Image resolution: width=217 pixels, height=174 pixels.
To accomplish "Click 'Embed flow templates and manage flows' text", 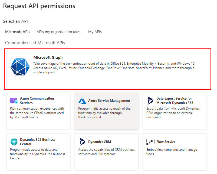I will (172, 152).
